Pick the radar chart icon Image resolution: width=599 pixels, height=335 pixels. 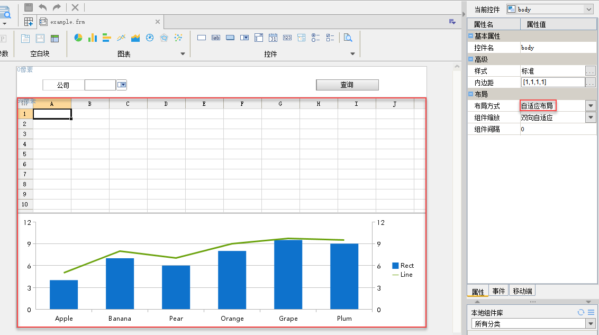point(164,38)
